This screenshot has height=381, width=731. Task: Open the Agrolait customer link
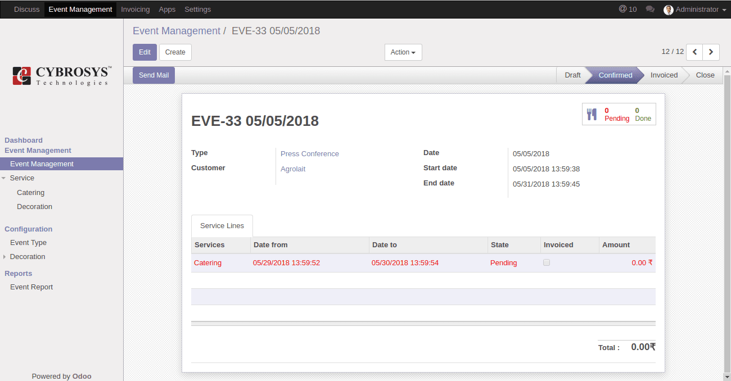point(293,169)
